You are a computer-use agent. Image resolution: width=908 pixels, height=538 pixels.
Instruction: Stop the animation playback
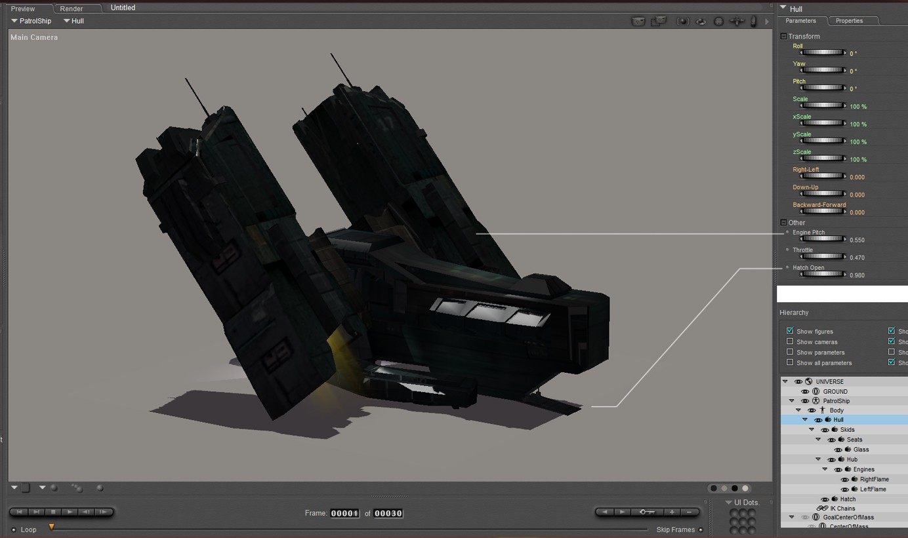[x=53, y=512]
